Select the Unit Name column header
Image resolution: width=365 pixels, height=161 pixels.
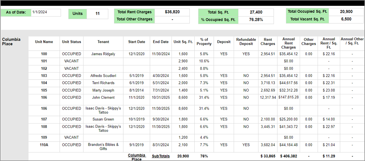[44, 42]
